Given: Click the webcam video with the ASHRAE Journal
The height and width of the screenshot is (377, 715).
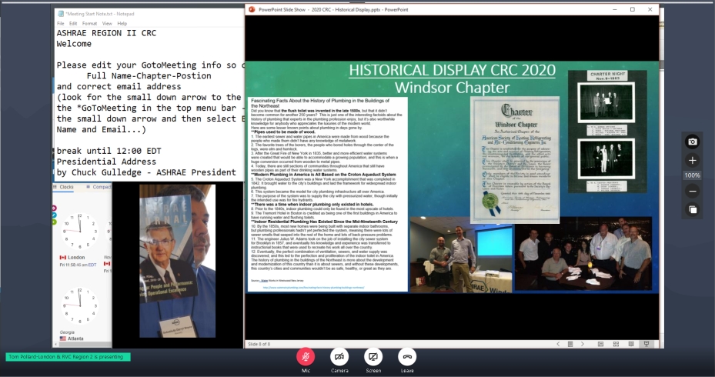Looking at the screenshot, I should pyautogui.click(x=177, y=261).
